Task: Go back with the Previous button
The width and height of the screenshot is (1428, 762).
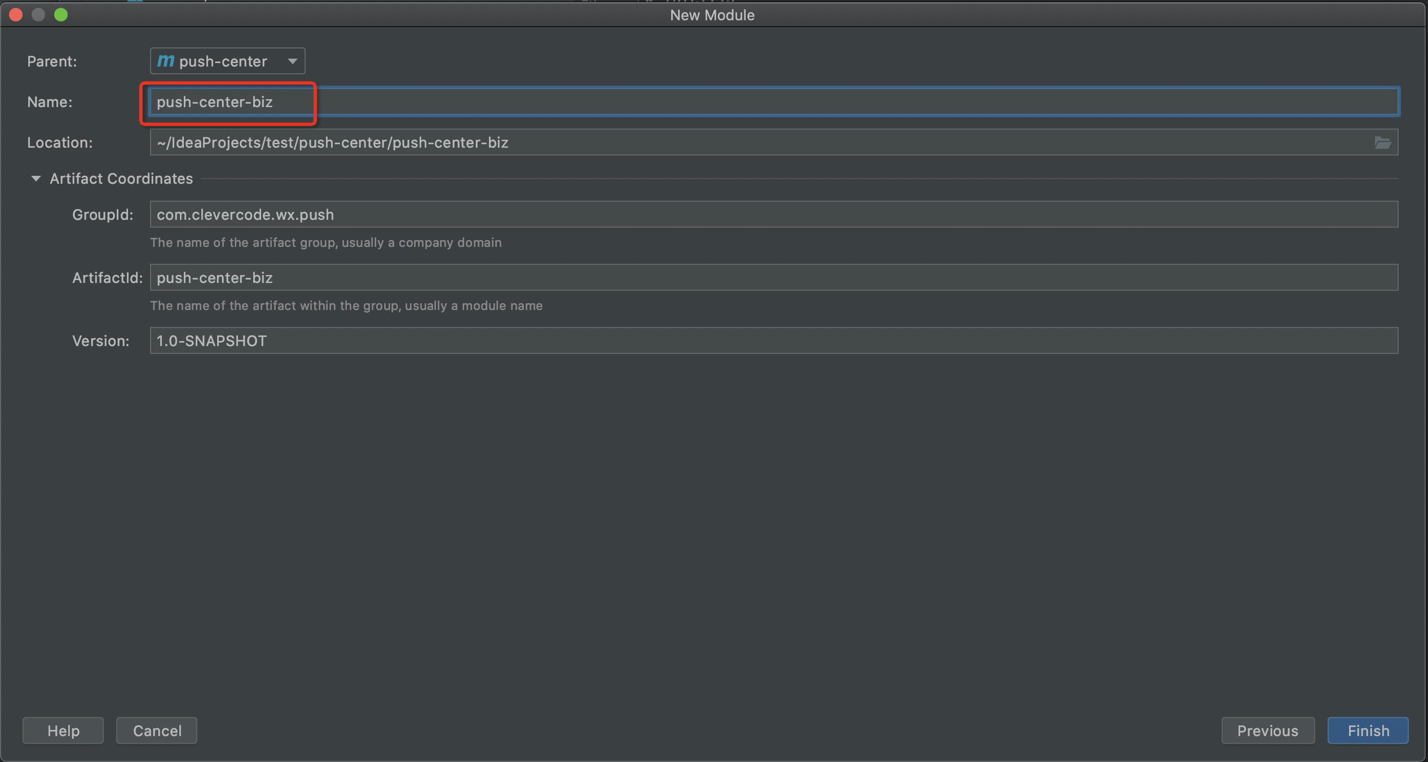Action: (1267, 730)
